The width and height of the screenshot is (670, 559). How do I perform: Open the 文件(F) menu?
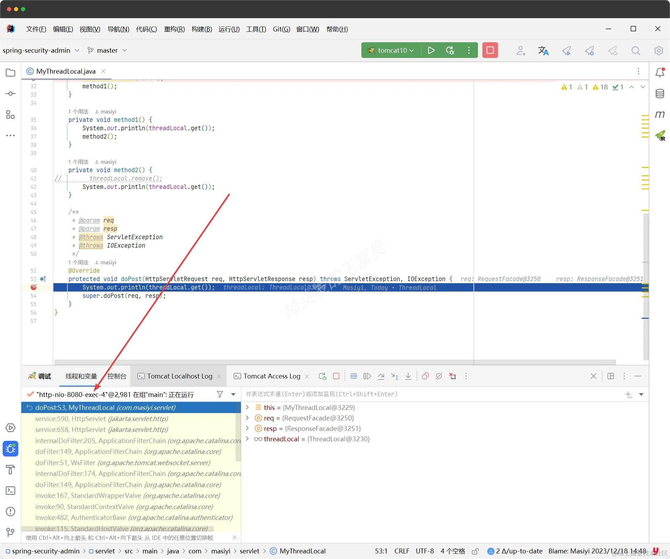click(x=36, y=29)
